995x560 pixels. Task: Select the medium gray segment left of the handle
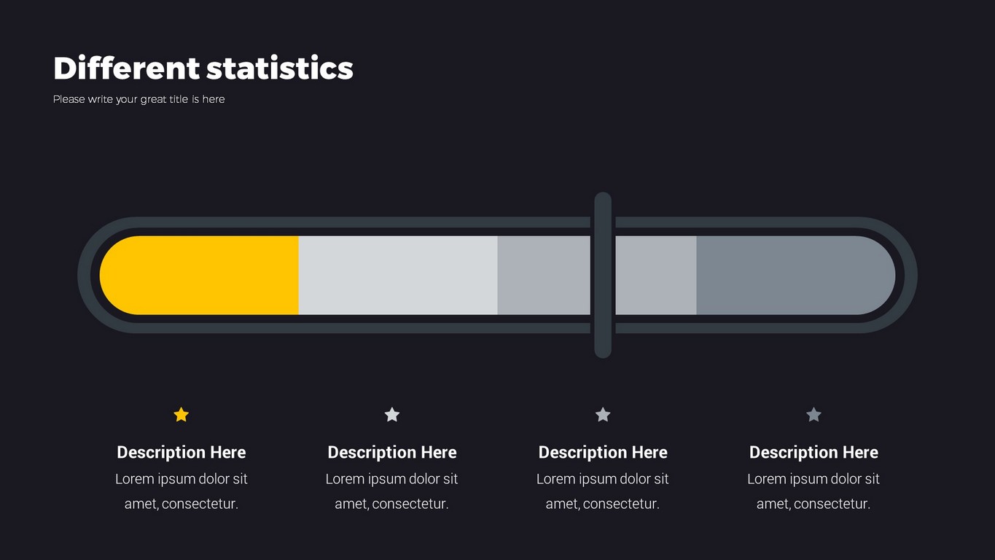pos(543,275)
